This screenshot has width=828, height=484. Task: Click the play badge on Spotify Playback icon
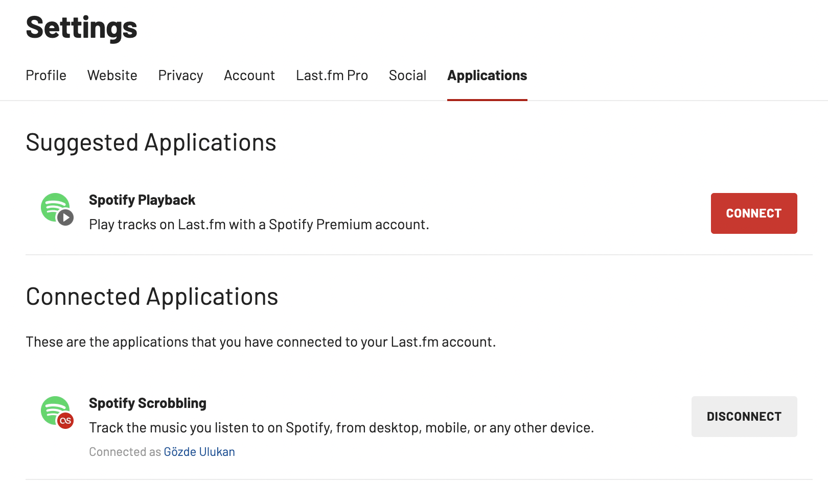[x=65, y=217]
